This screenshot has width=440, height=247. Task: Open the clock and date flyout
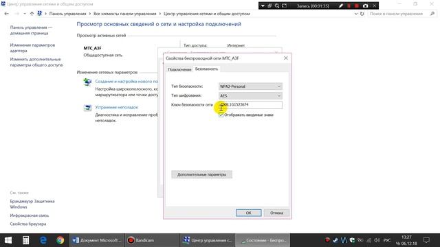(x=406, y=240)
